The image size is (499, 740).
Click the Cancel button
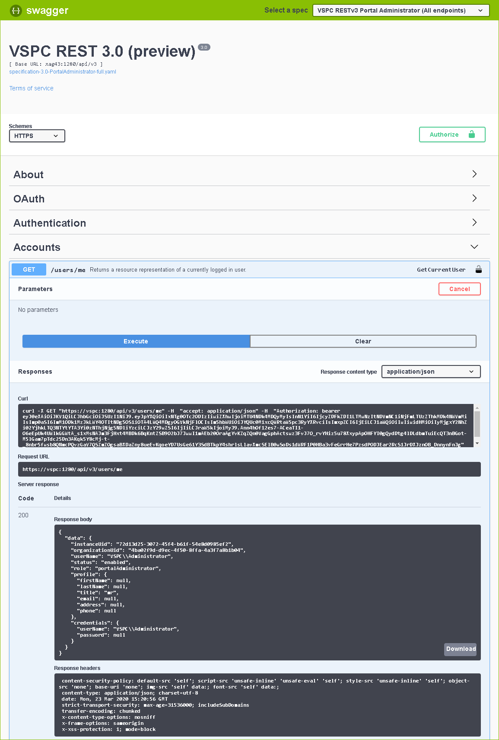point(460,289)
